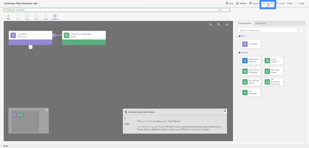
Task: Click the minimap overview thumbnail
Action: [25, 121]
